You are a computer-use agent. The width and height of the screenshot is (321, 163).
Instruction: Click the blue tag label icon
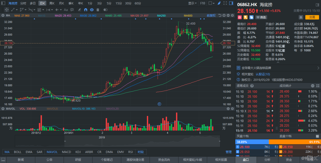251,17
